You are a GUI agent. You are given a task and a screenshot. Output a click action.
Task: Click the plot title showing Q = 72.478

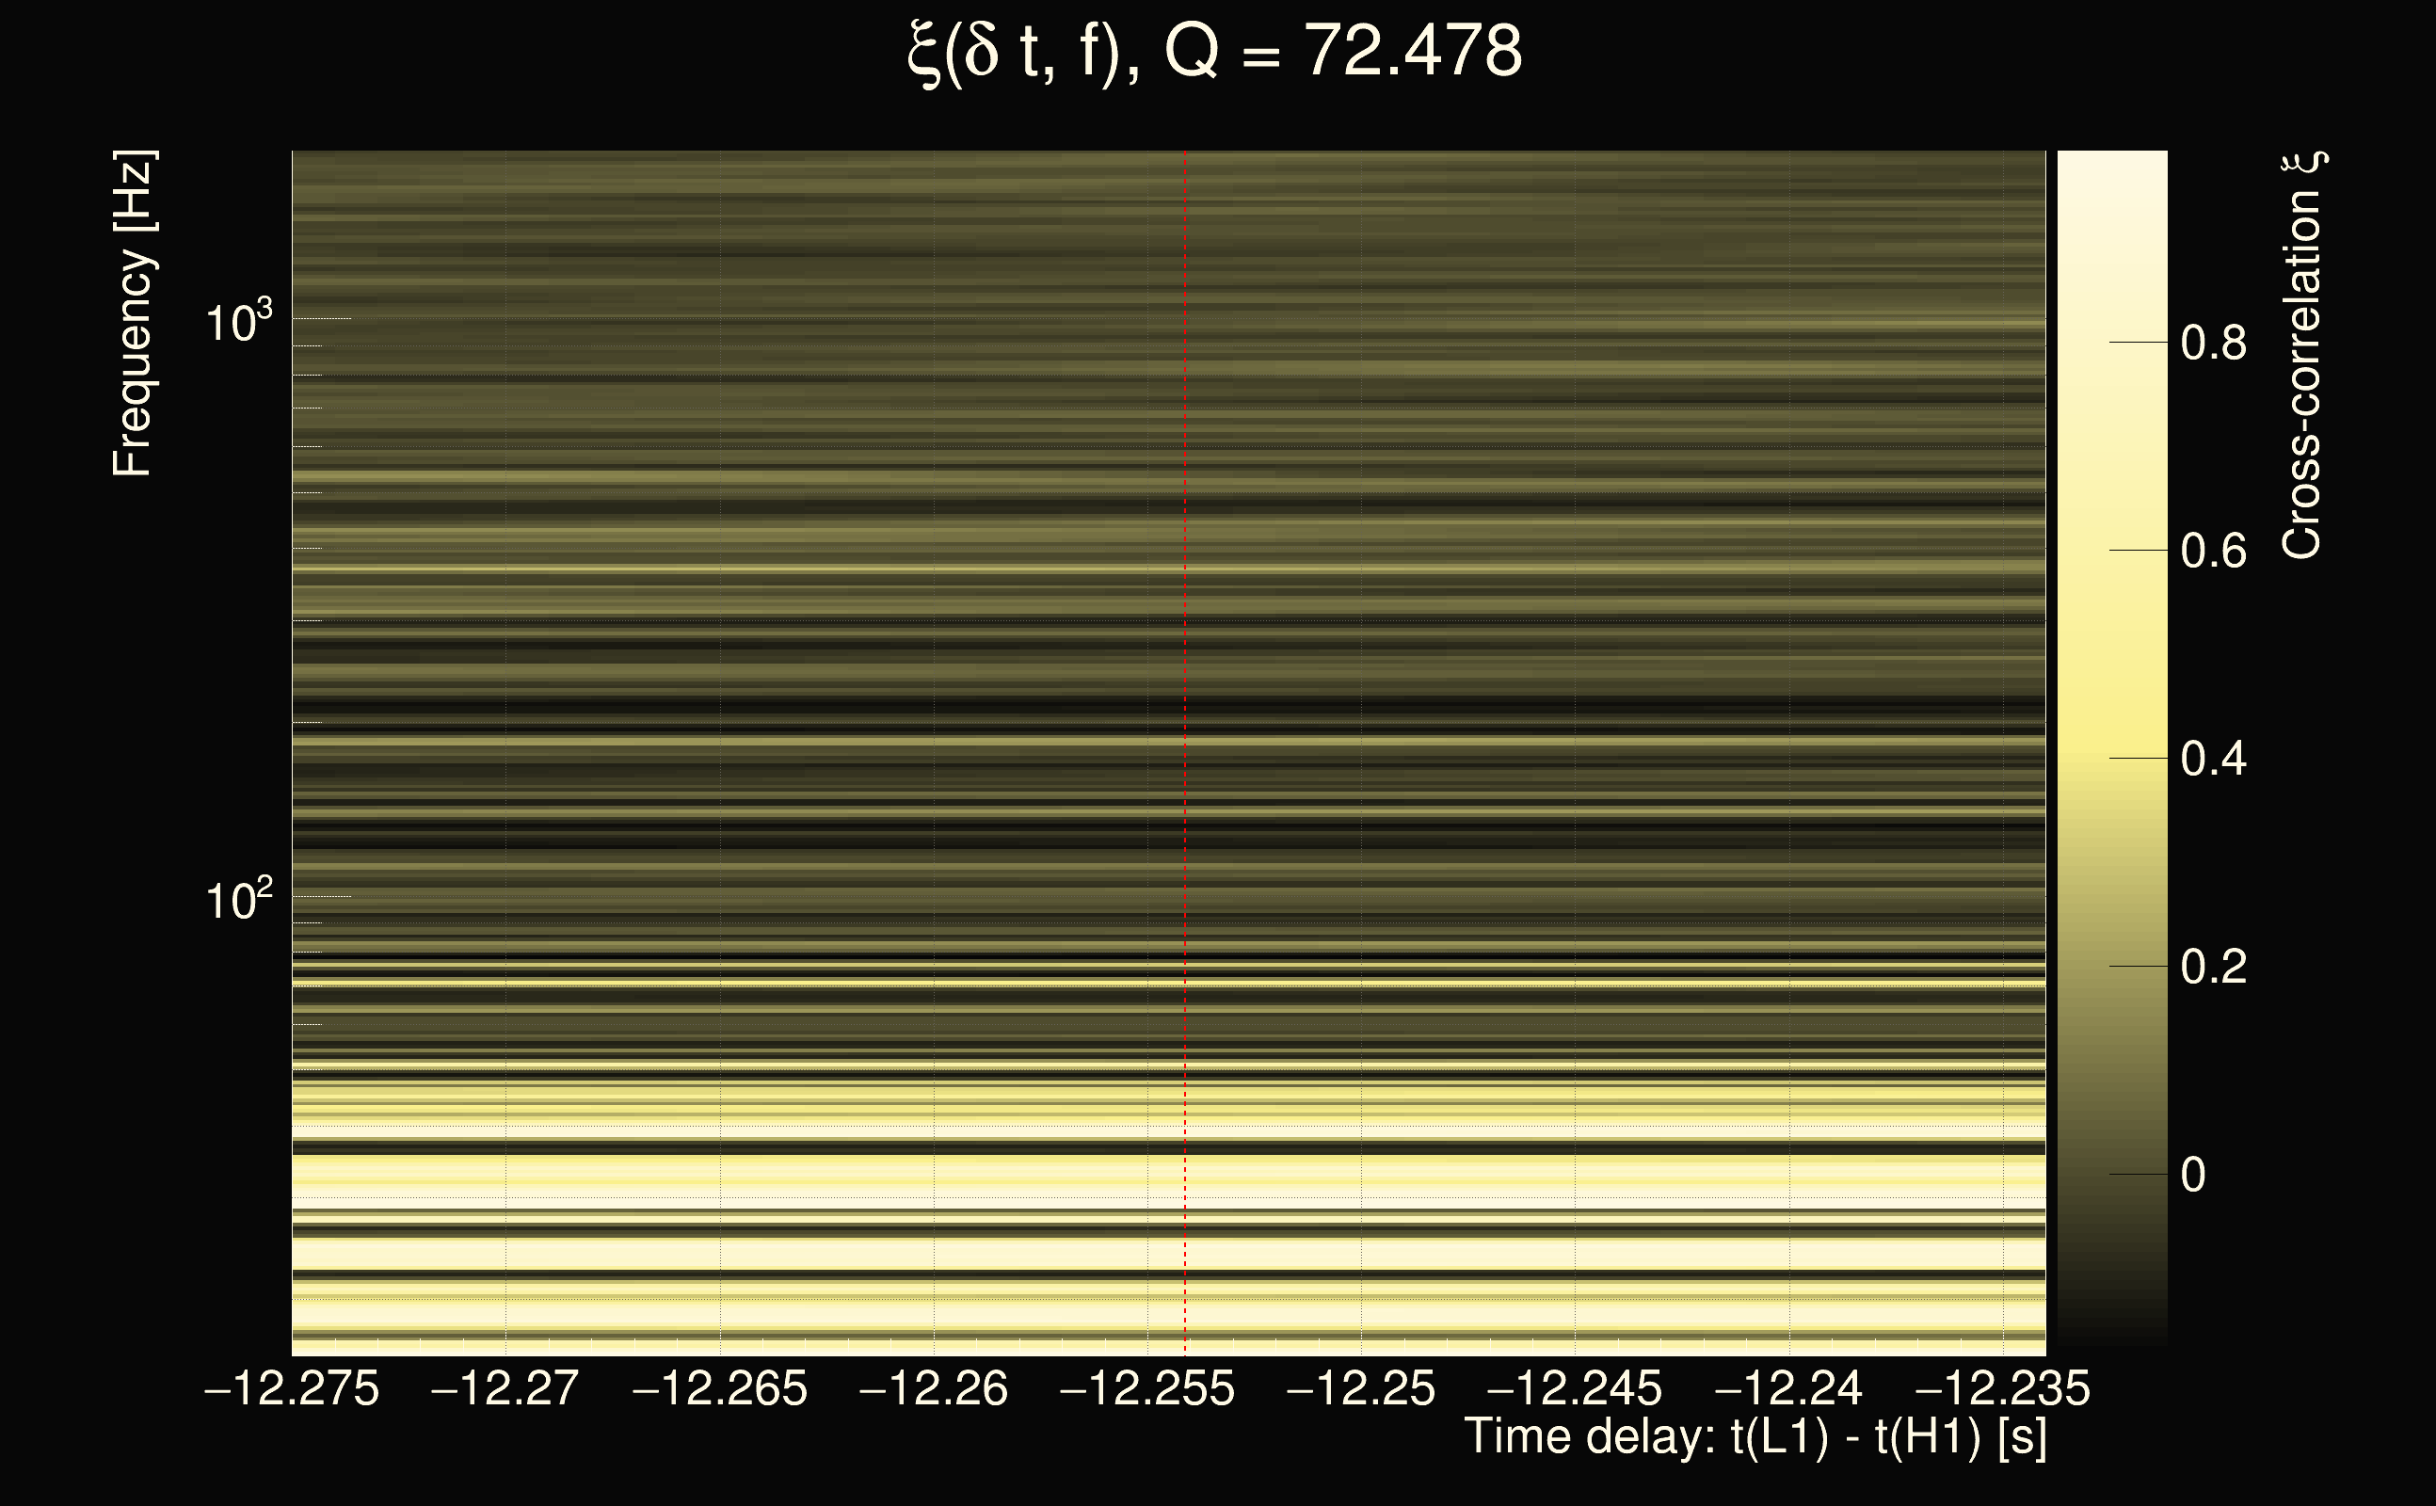click(1215, 52)
